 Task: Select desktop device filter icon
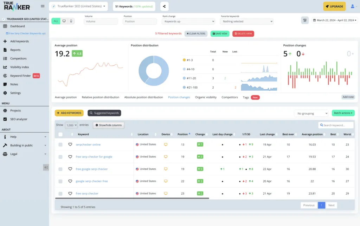[x=64, y=21]
